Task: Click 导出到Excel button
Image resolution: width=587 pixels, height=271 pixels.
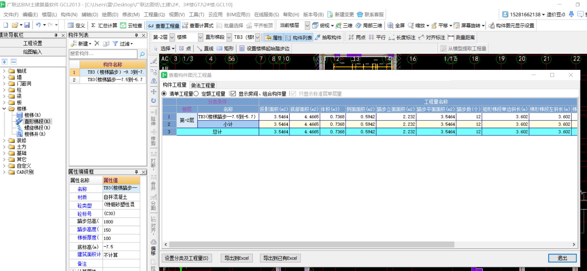Action: tap(237, 258)
